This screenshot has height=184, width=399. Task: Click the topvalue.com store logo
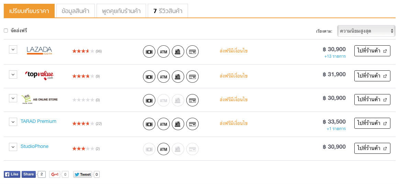pos(39,75)
